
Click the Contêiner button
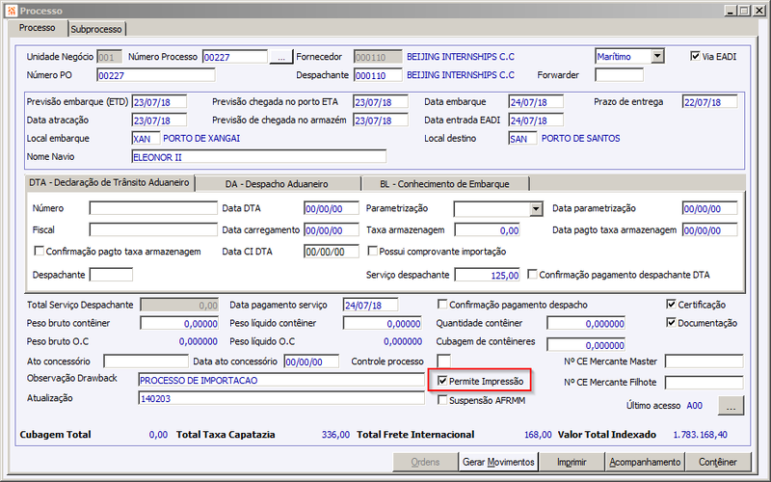pyautogui.click(x=718, y=462)
